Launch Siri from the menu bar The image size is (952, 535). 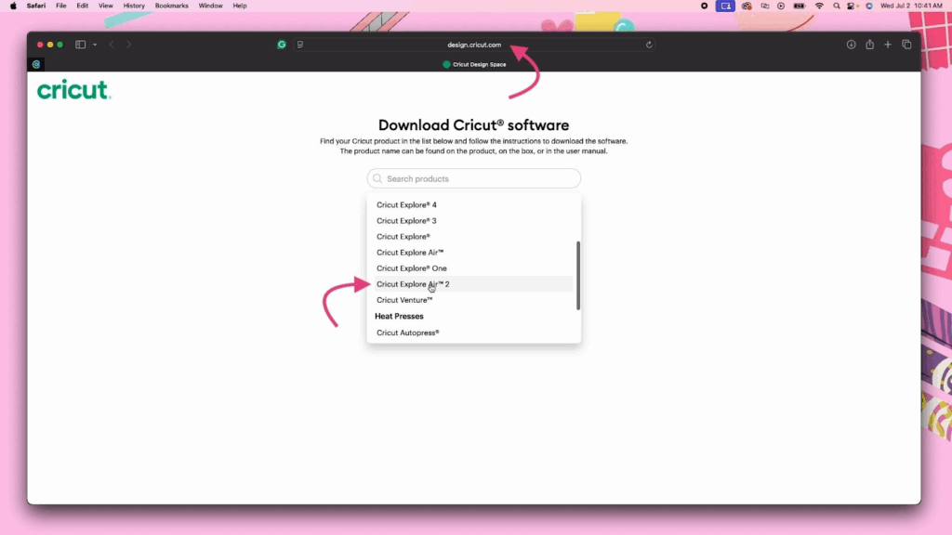coord(869,7)
